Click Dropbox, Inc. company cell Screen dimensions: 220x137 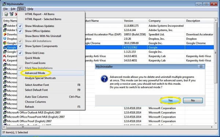pyautogui.click(x=157, y=39)
